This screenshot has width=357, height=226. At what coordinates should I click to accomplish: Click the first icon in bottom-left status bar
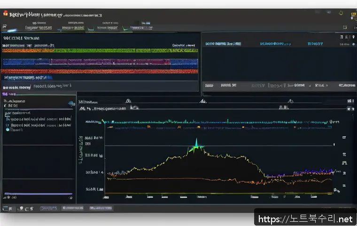6,208
